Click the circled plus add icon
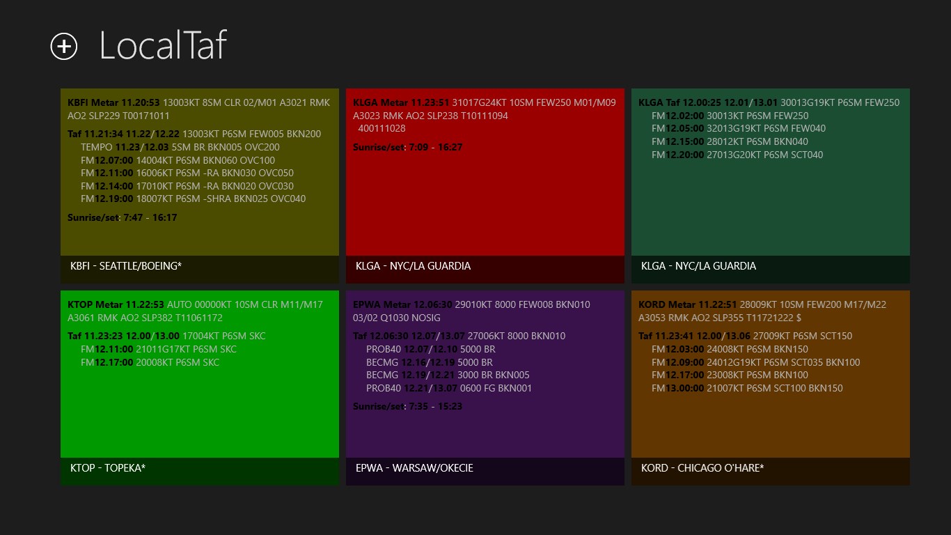 point(64,46)
